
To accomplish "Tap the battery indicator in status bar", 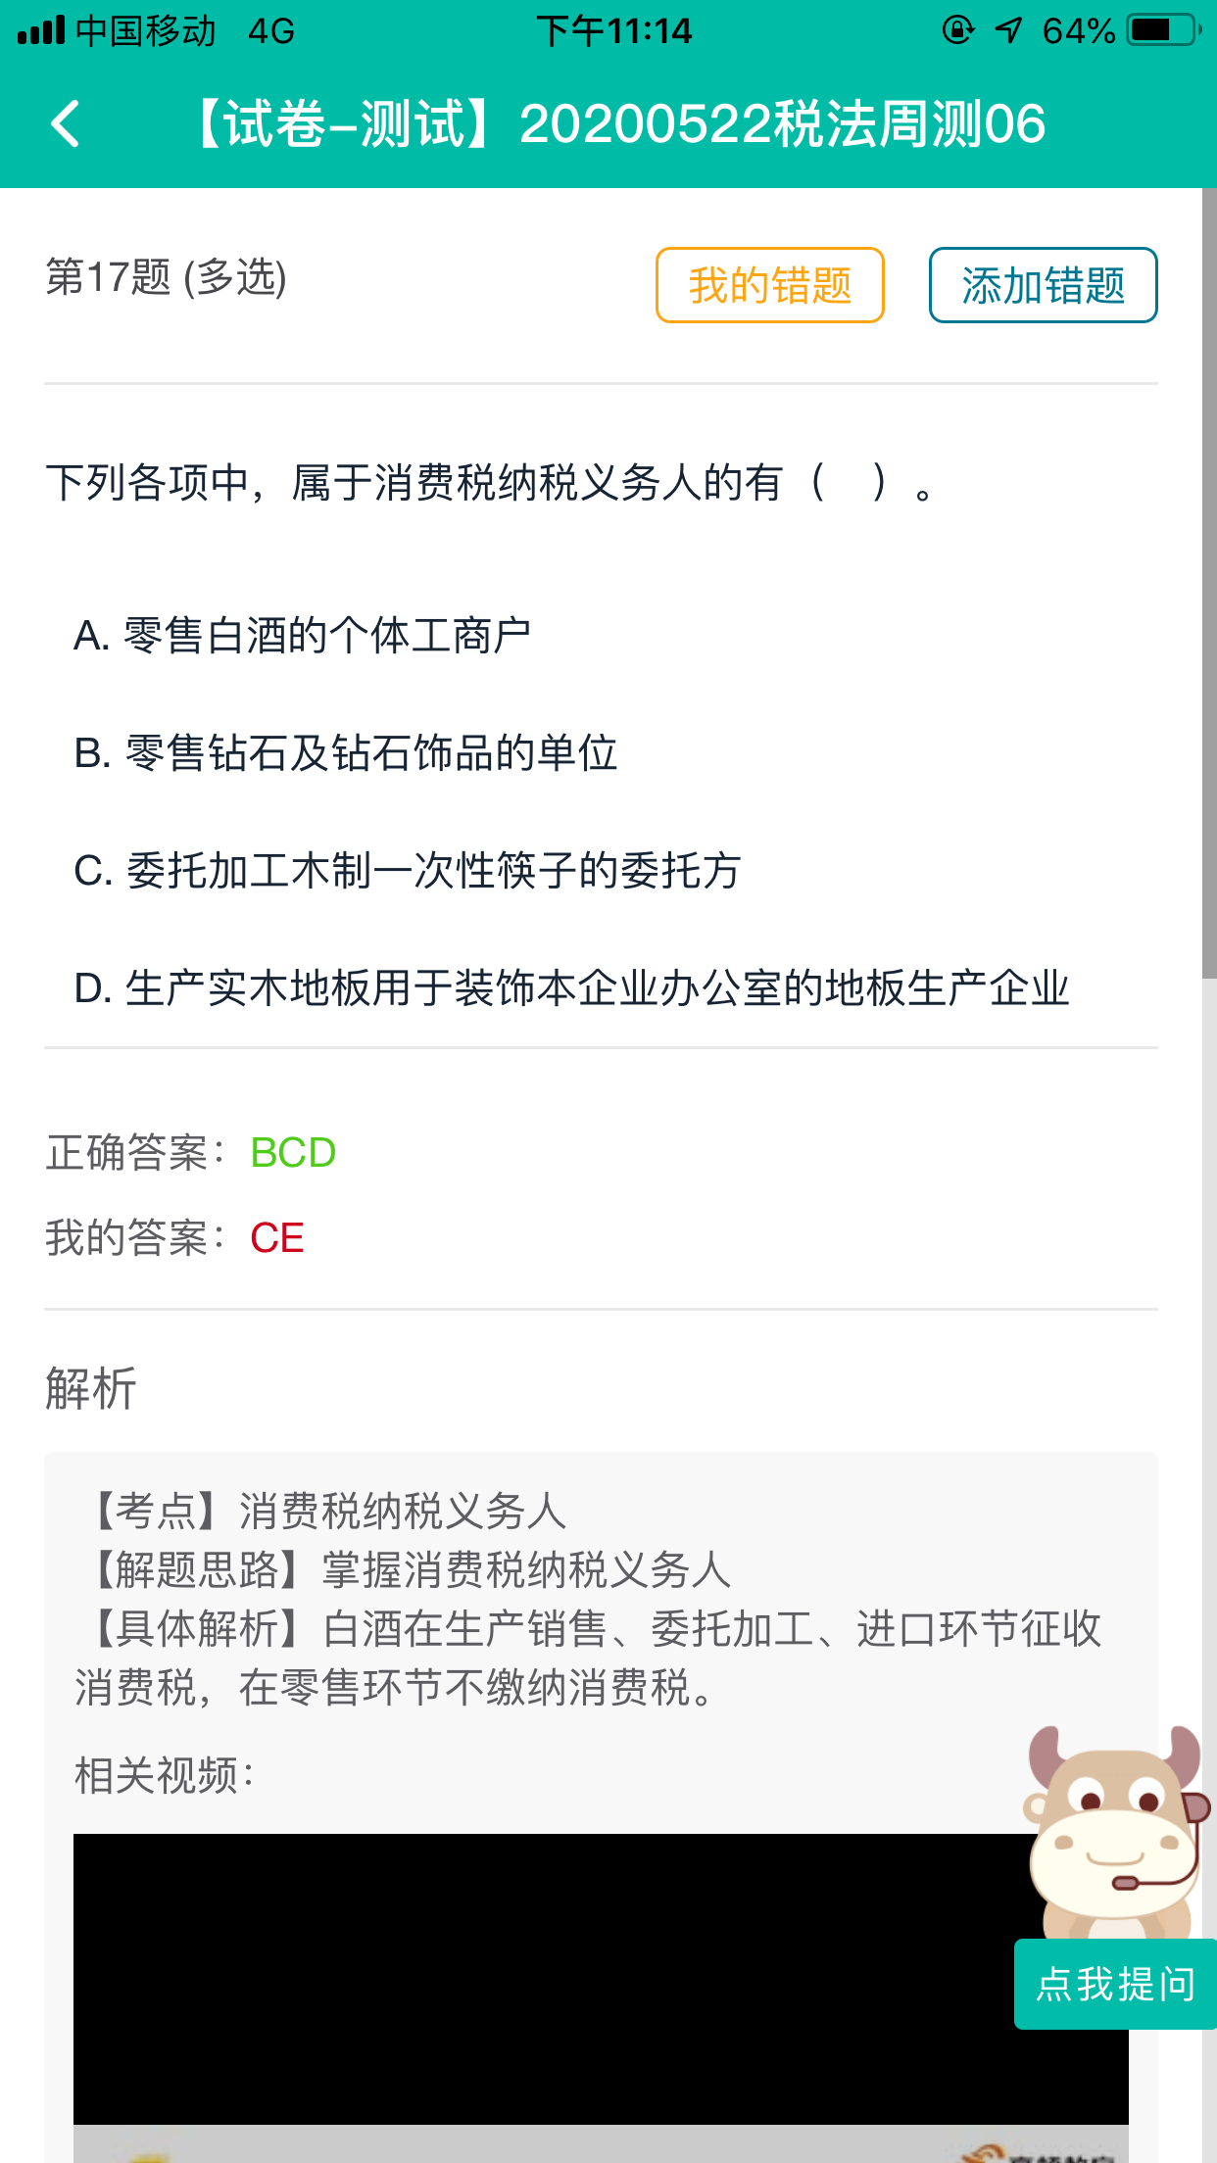I will point(1164,31).
